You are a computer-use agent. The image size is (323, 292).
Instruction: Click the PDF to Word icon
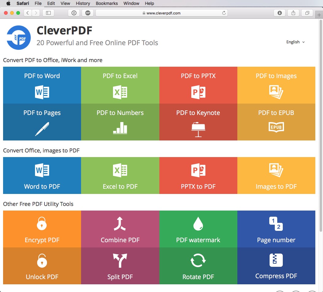pyautogui.click(x=42, y=92)
